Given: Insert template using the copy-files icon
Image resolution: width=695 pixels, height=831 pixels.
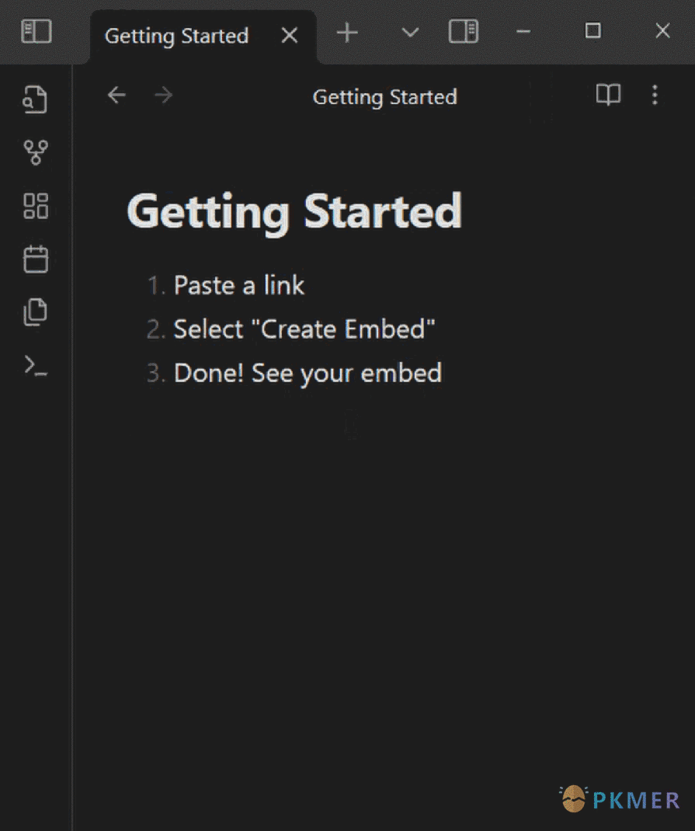Looking at the screenshot, I should pos(36,311).
